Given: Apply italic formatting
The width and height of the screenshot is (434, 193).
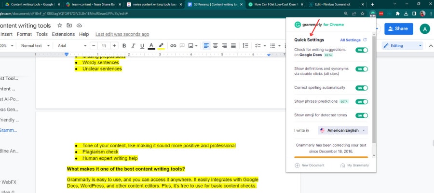Looking at the screenshot, I should pos(133,46).
